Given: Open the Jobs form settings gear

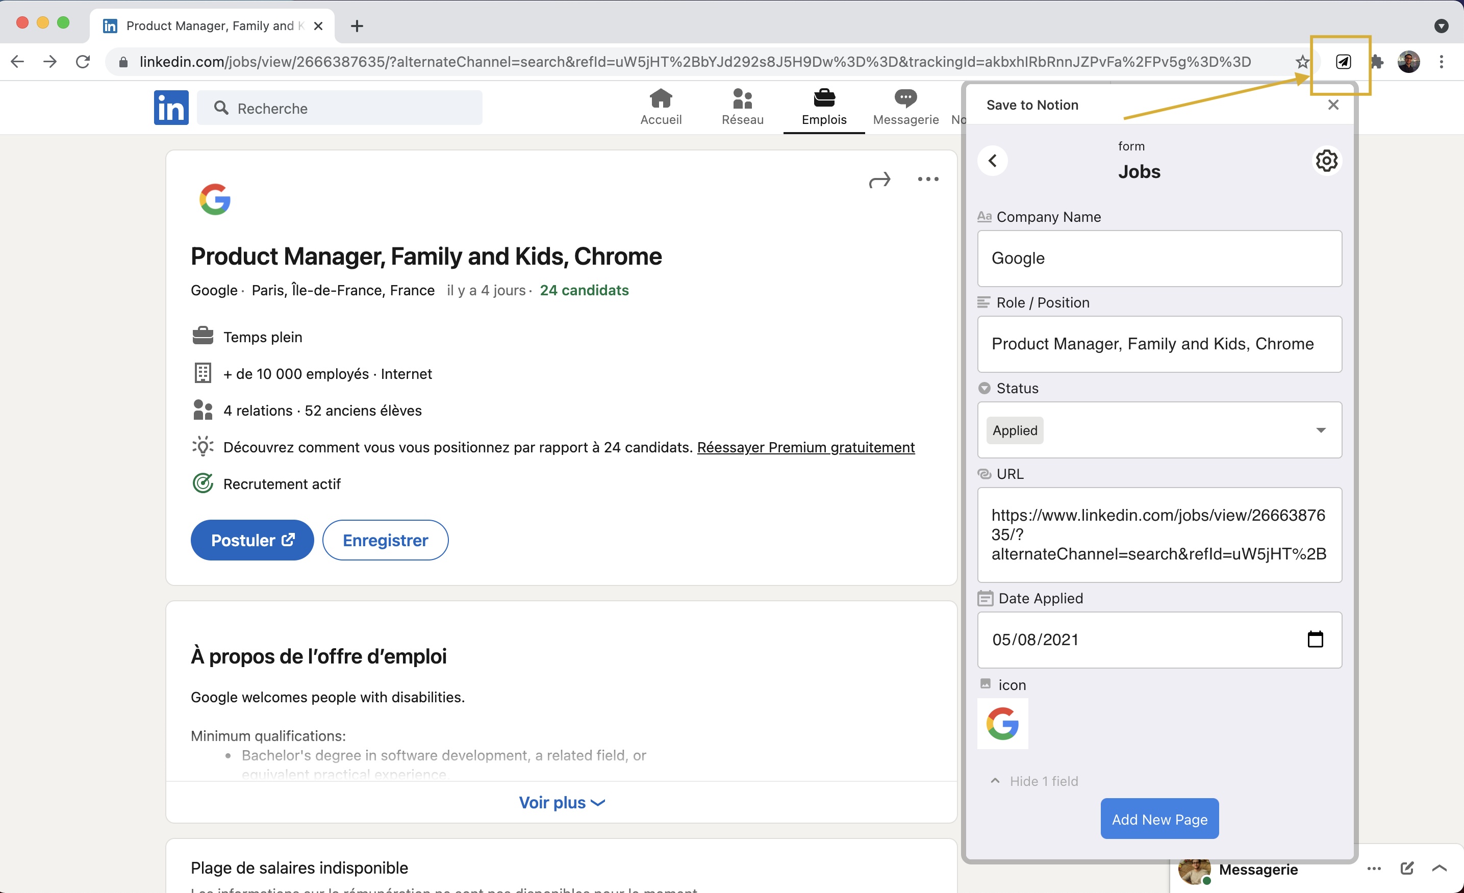Looking at the screenshot, I should (x=1326, y=161).
